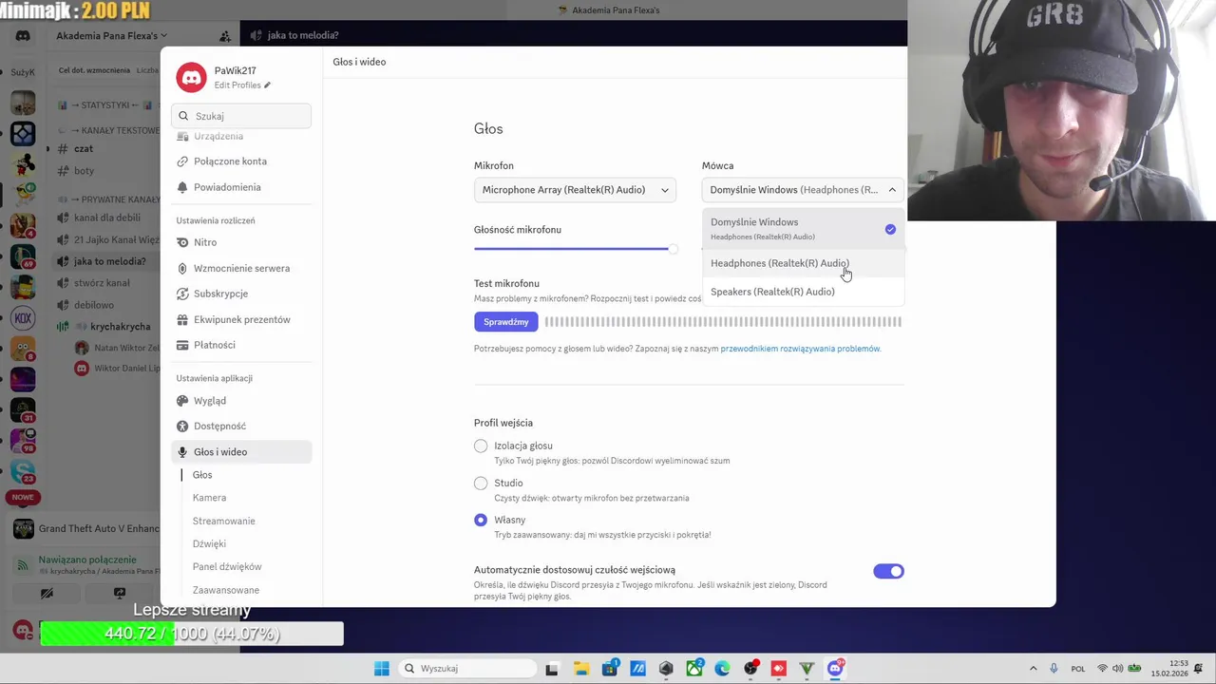Image resolution: width=1216 pixels, height=684 pixels.
Task: Open the Mickey Mouse server icon
Action: pyautogui.click(x=23, y=164)
